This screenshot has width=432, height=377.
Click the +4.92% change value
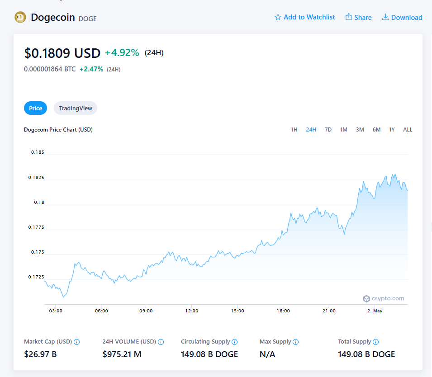pyautogui.click(x=122, y=52)
